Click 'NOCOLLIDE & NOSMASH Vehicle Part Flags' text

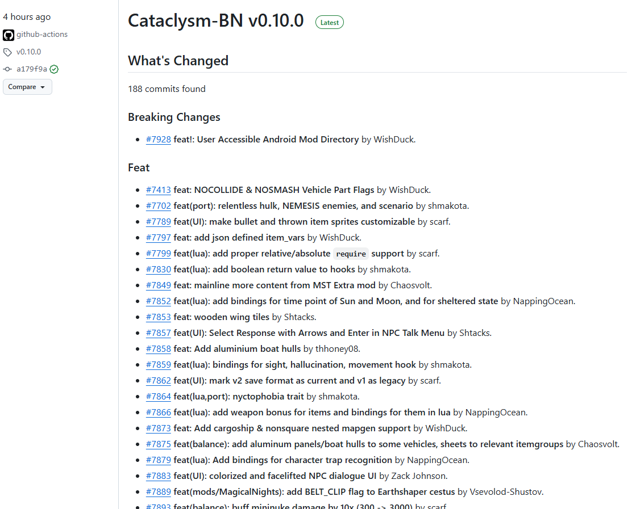pyautogui.click(x=284, y=190)
